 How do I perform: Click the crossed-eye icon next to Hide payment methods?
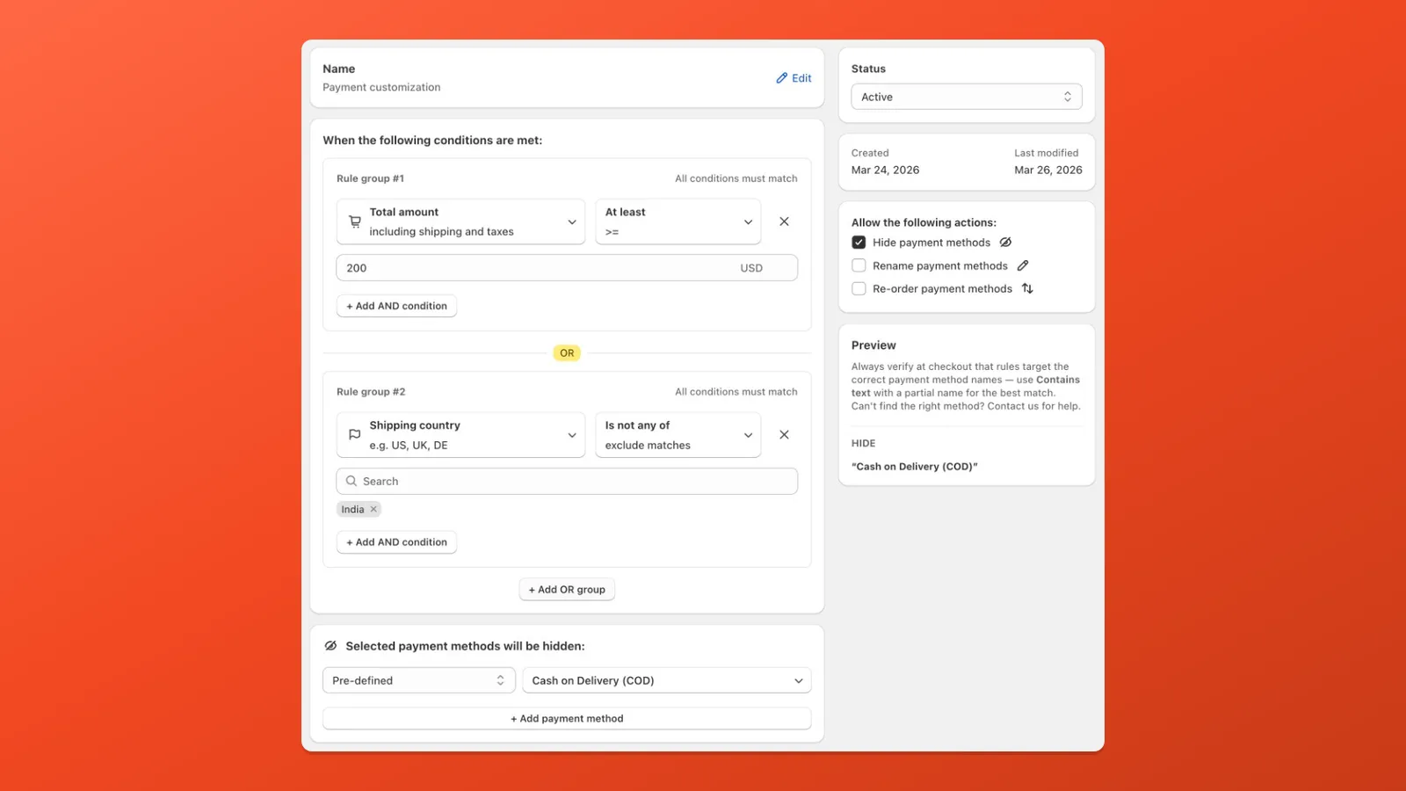1005,243
